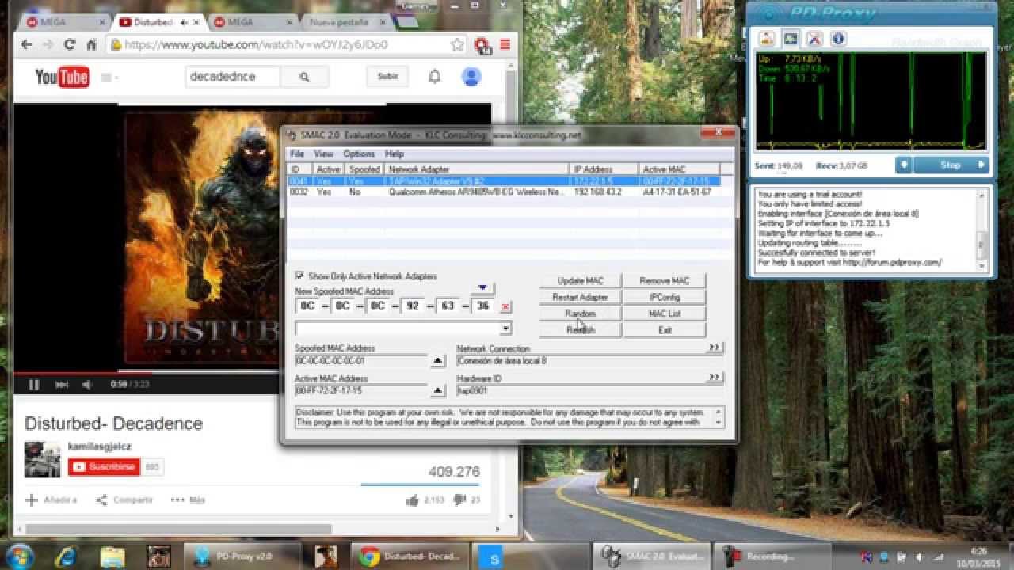Open the dropdown left of PD-Proxy Stop
1014x570 pixels.
pyautogui.click(x=904, y=165)
